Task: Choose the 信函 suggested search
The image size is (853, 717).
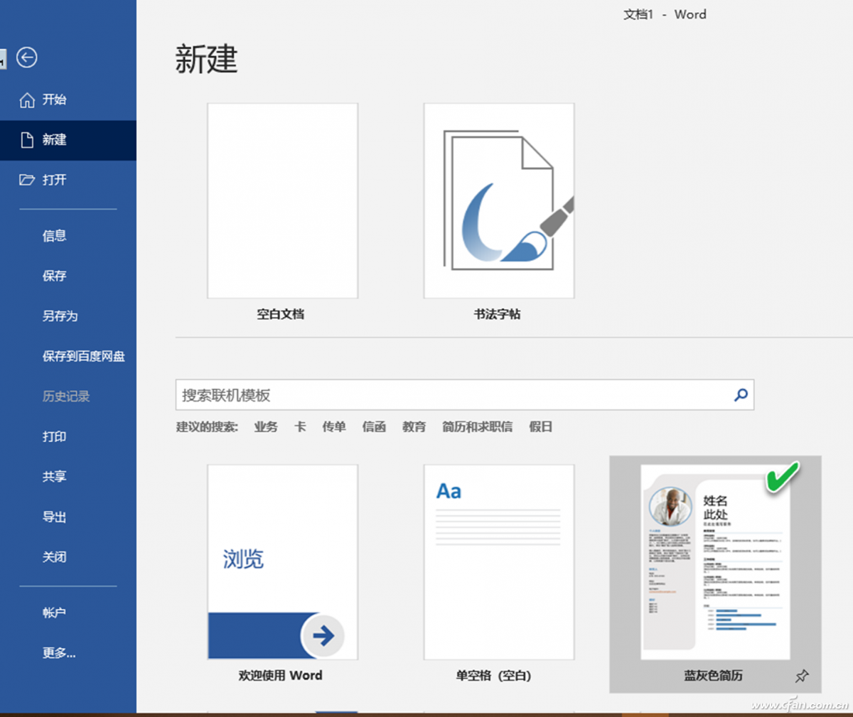Action: pos(374,427)
